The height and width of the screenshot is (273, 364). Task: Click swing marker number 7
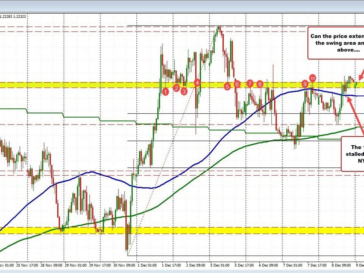click(x=250, y=83)
